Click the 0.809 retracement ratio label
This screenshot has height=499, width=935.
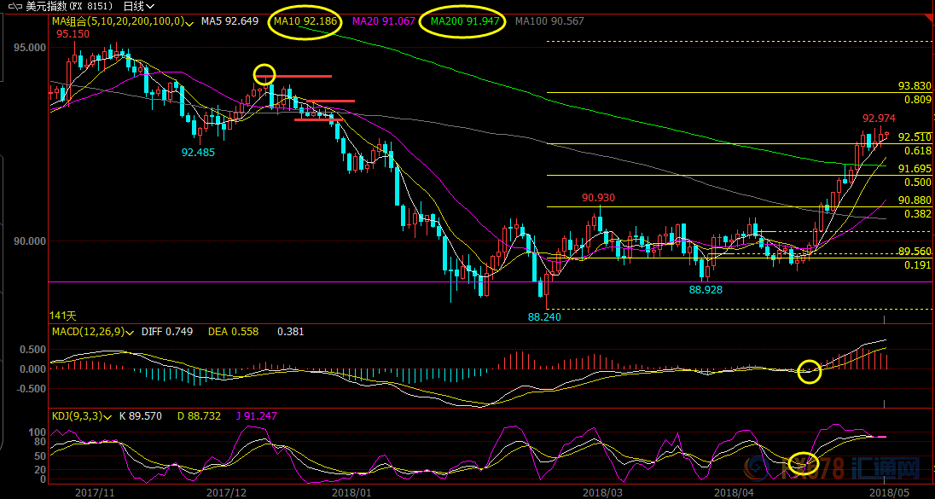pyautogui.click(x=918, y=100)
